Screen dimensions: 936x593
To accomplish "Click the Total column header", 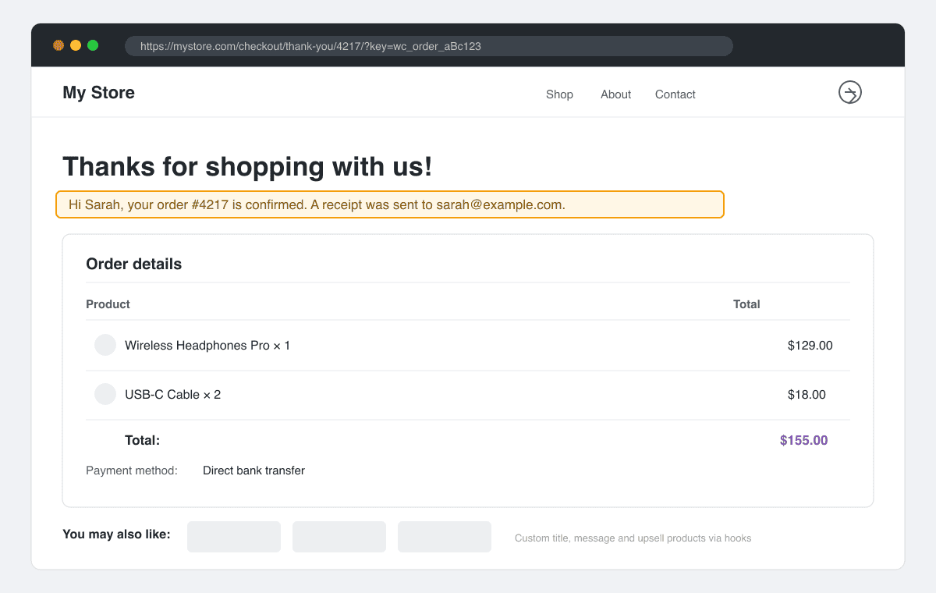I will click(x=746, y=304).
